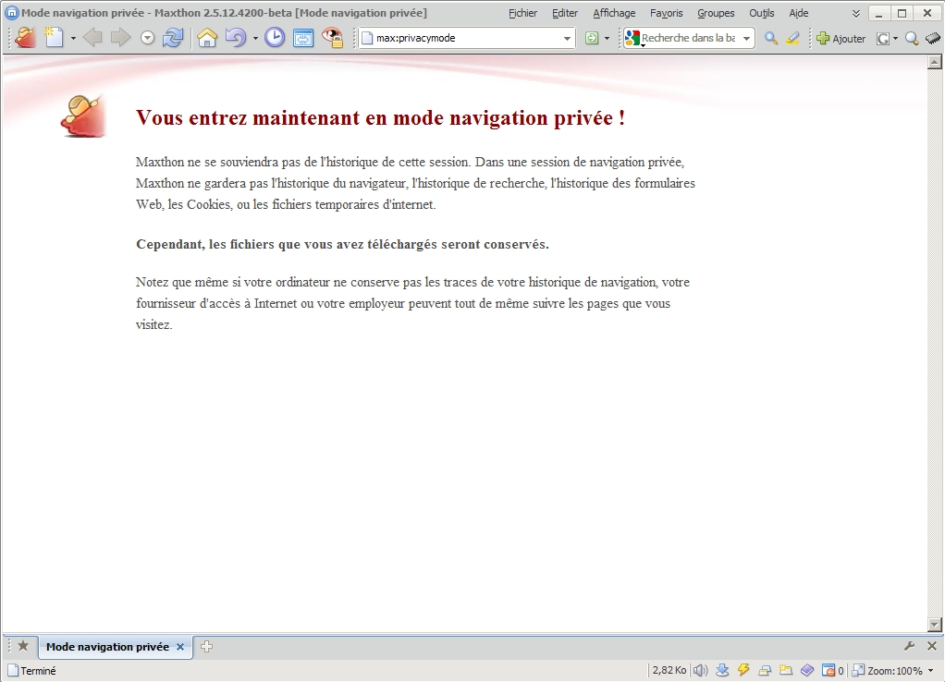This screenshot has width=945, height=682.
Task: Click the Maxthon private mode user icon in toolbar
Action: point(25,37)
